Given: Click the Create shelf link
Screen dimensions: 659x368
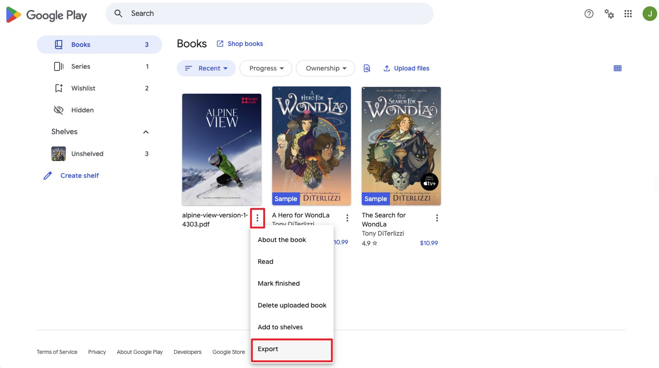Looking at the screenshot, I should tap(80, 176).
